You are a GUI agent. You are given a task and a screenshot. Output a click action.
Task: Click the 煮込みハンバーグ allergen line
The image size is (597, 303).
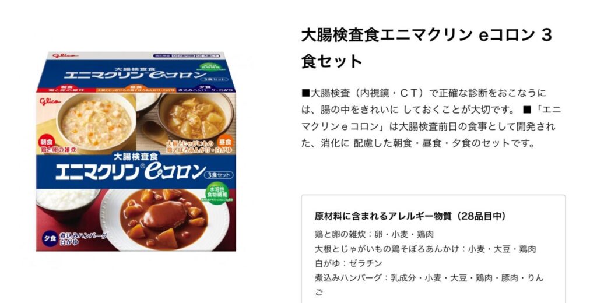(x=429, y=285)
